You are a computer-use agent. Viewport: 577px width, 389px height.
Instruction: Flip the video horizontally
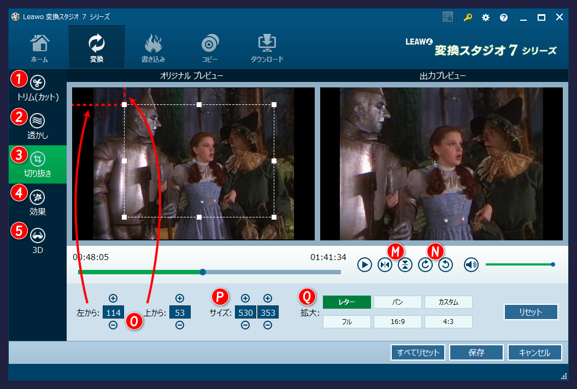point(385,264)
